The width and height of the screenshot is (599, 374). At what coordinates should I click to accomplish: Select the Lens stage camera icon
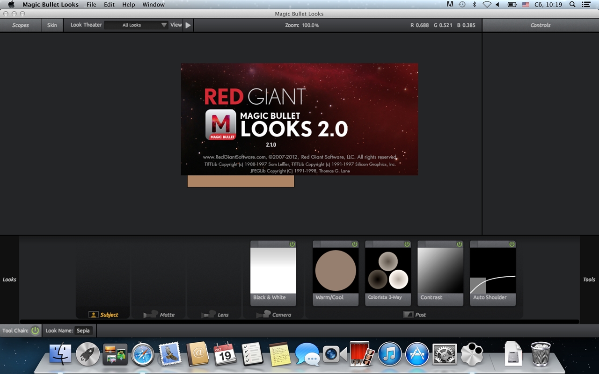208,315
